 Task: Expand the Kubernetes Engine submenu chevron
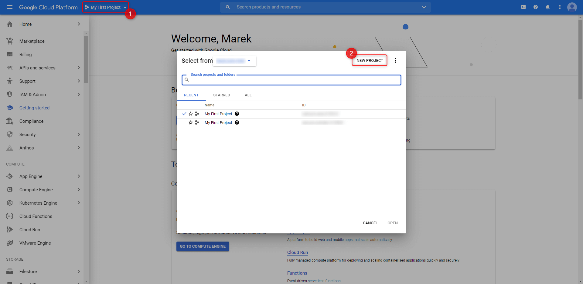click(79, 203)
